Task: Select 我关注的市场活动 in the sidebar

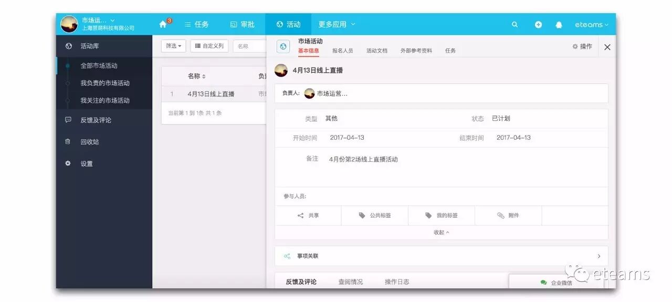Action: point(104,100)
